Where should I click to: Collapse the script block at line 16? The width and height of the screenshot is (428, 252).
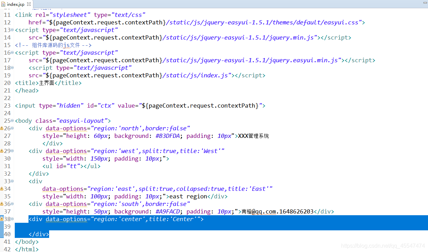(12, 53)
